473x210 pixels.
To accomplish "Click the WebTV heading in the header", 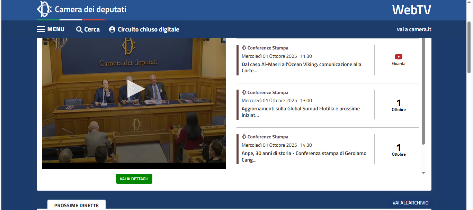I will (411, 10).
